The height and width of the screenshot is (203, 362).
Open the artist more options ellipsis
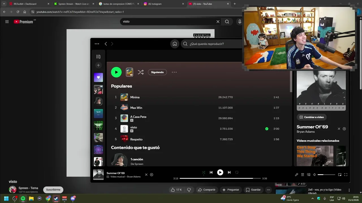click(174, 72)
